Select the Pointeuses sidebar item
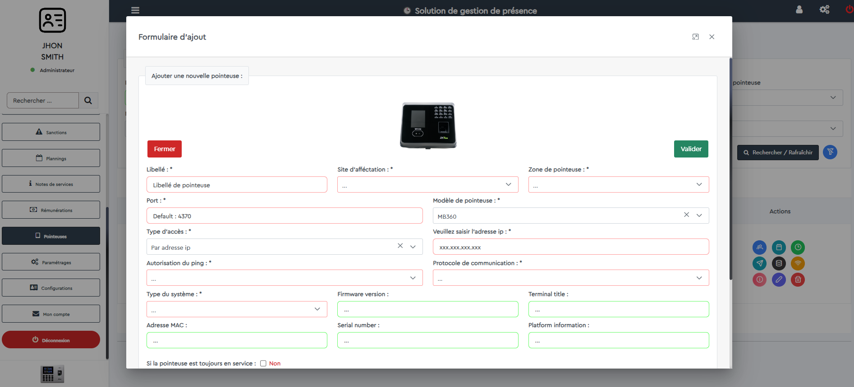 click(x=51, y=236)
